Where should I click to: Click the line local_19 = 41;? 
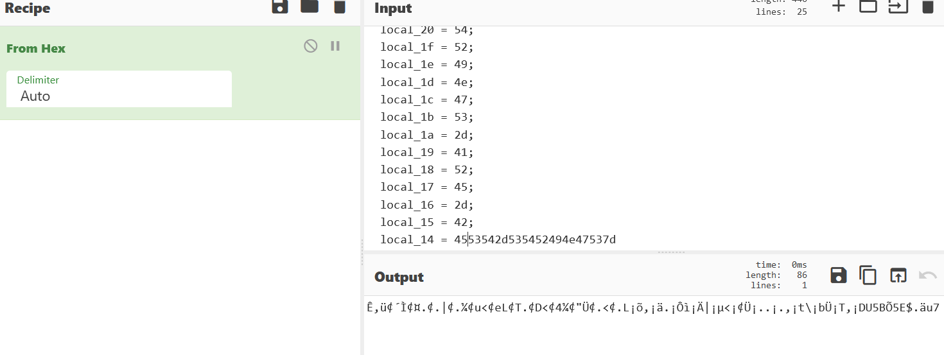[426, 152]
